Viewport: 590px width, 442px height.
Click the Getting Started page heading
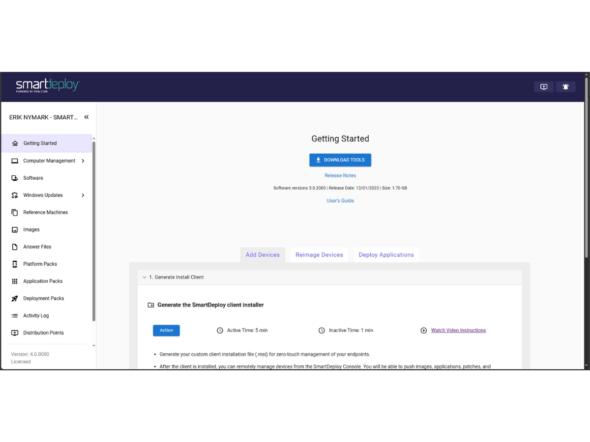point(340,139)
